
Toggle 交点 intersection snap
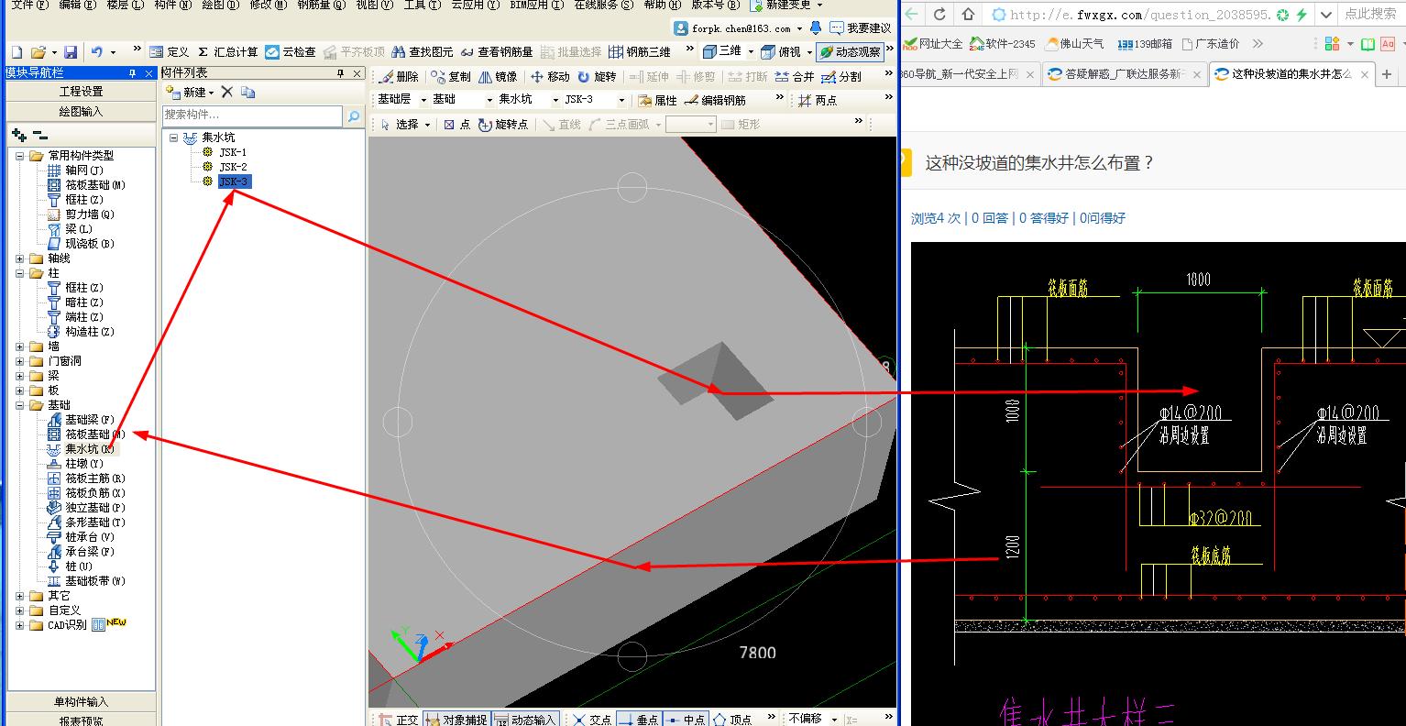(x=591, y=720)
